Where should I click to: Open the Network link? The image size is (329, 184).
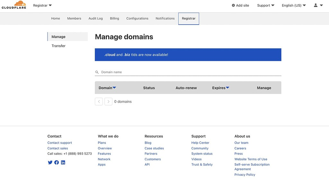[104, 159]
